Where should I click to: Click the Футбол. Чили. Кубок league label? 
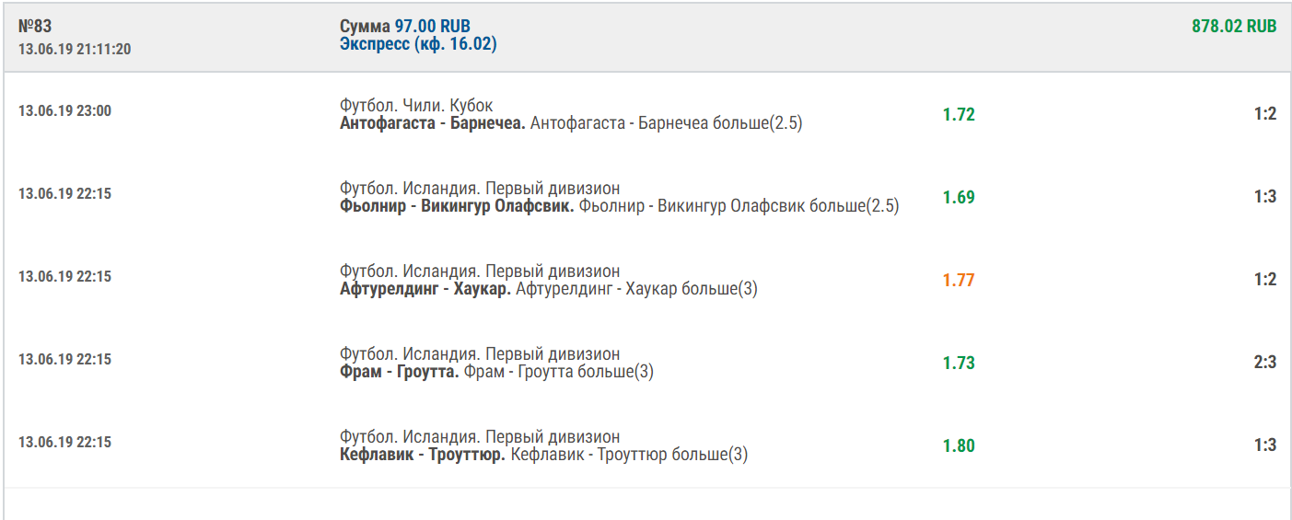tap(416, 106)
